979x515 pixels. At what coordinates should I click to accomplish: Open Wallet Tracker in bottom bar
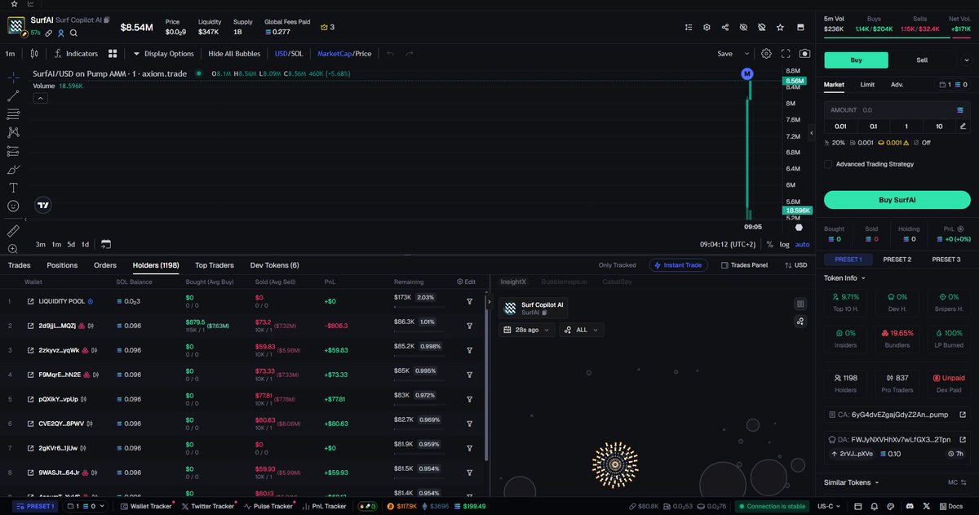146,506
